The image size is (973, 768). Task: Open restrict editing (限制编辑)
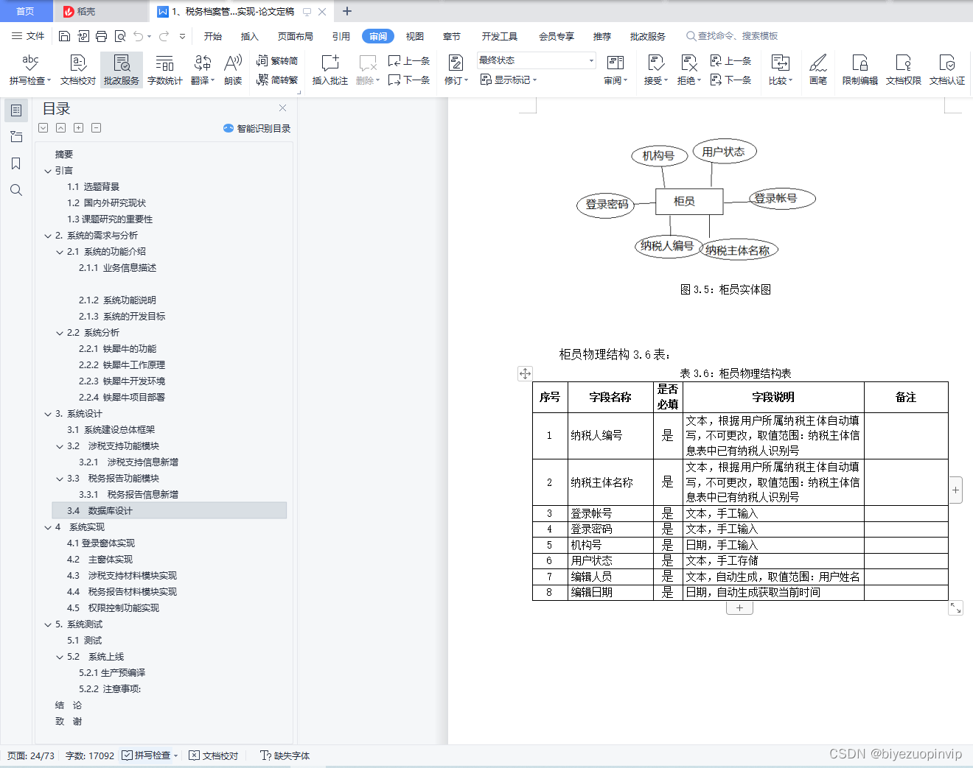point(860,70)
